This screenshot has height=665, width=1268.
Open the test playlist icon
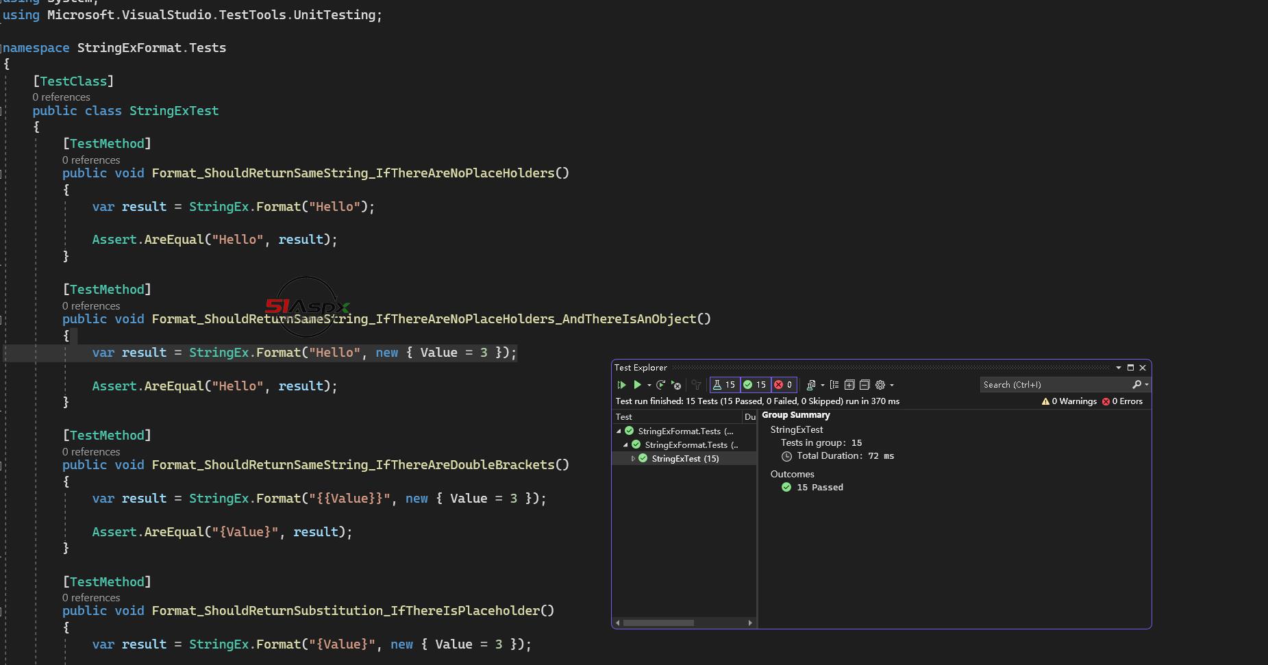coord(811,385)
